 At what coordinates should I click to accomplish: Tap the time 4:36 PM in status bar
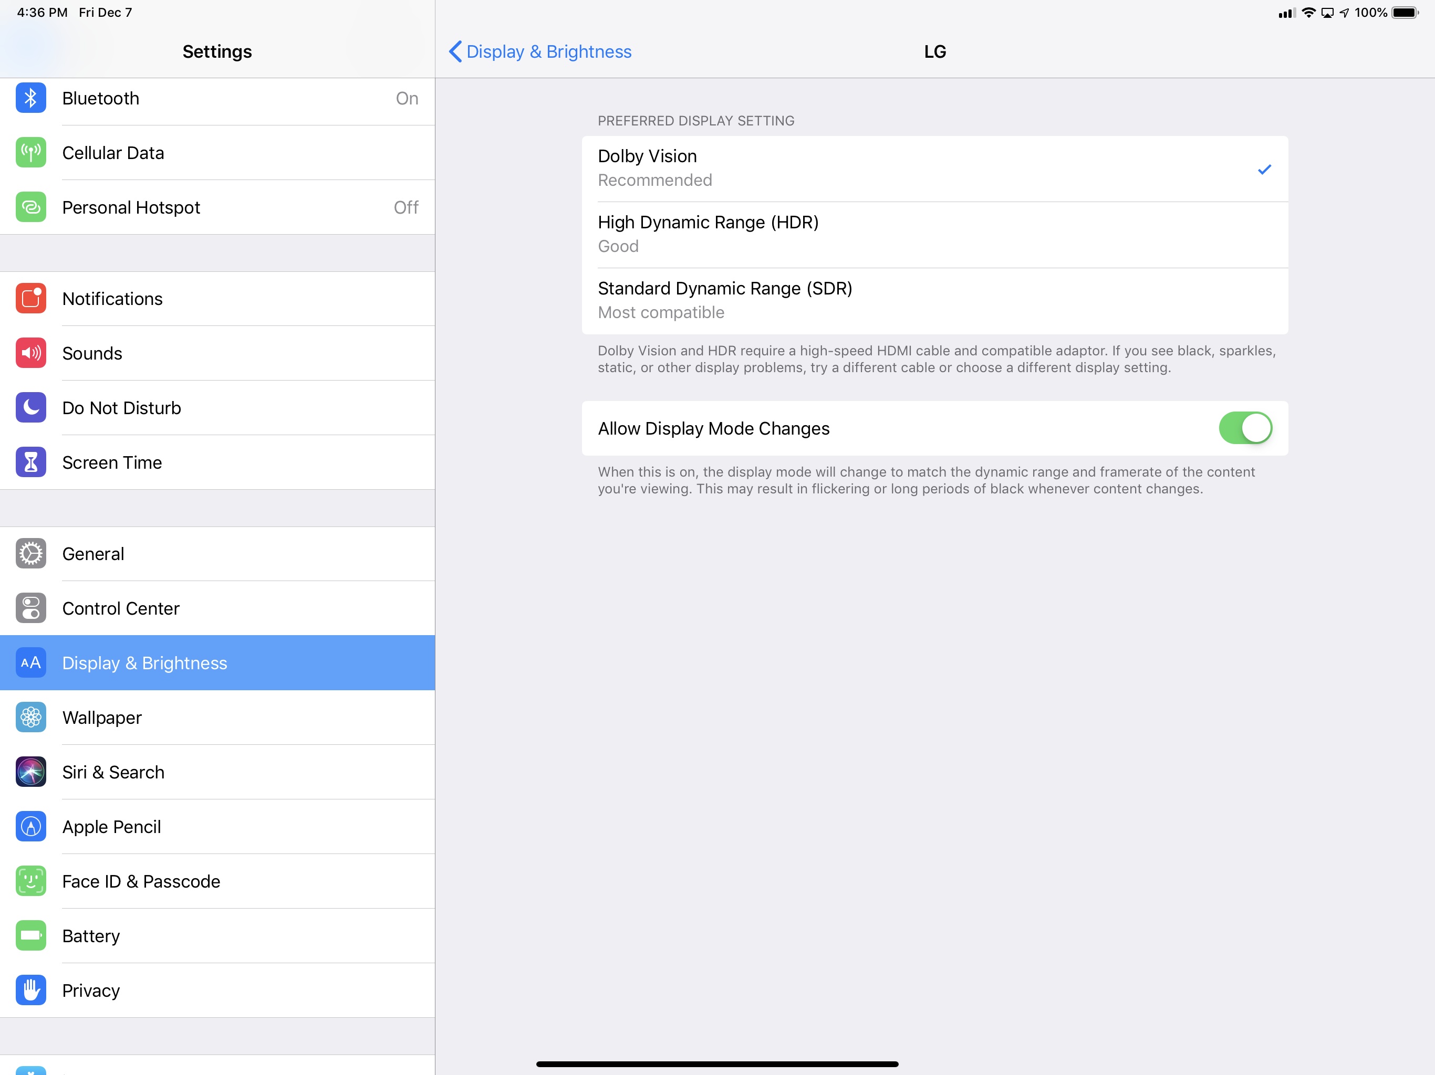tap(42, 12)
